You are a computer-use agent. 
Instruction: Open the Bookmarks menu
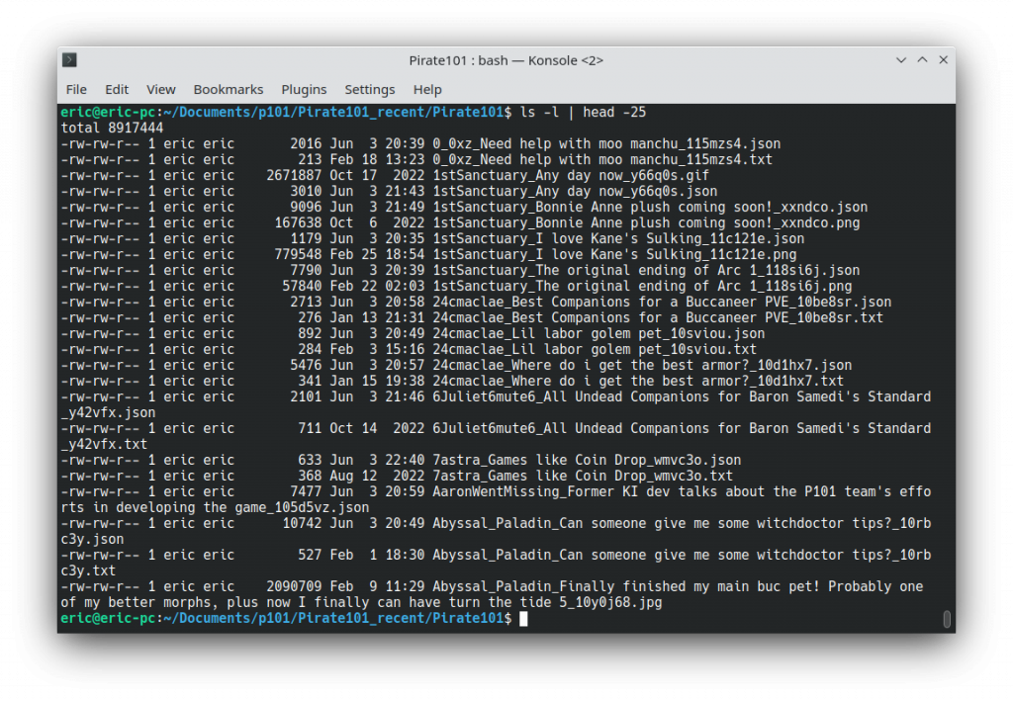click(229, 89)
